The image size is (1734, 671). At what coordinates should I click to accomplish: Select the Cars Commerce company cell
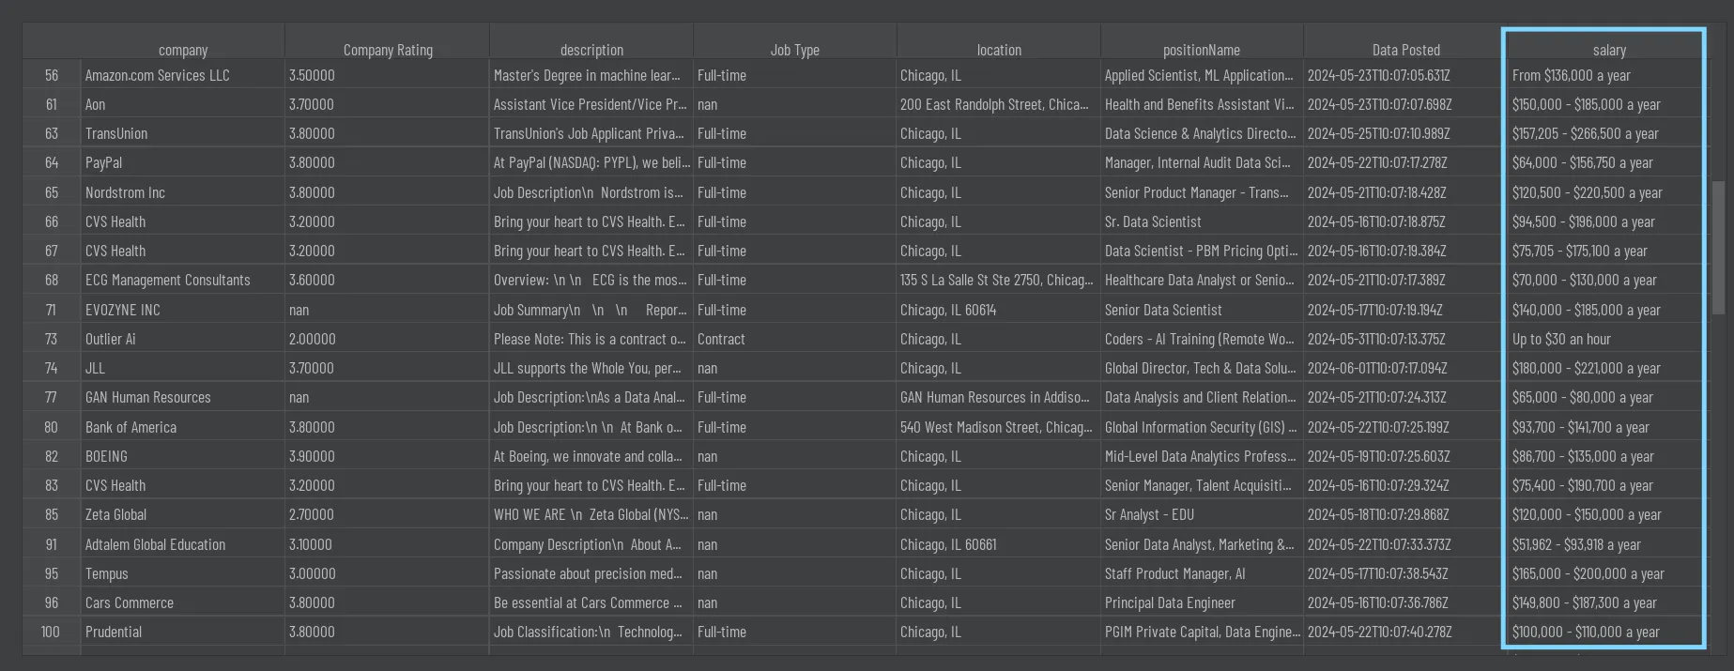tap(182, 602)
